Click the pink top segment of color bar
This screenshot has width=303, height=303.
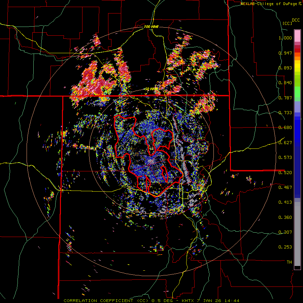pyautogui.click(x=297, y=36)
